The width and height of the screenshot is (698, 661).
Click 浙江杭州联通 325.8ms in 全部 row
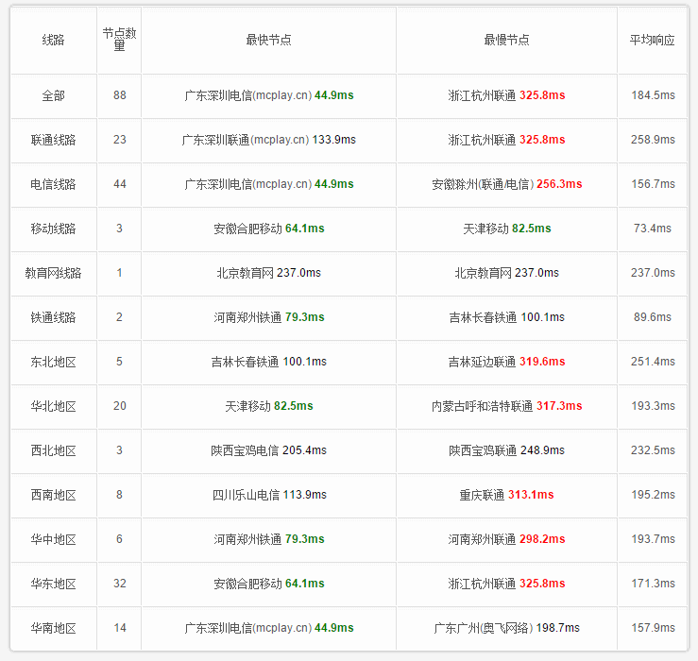(x=506, y=95)
